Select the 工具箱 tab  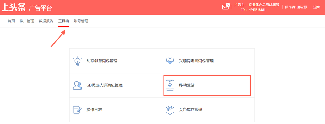(x=63, y=21)
